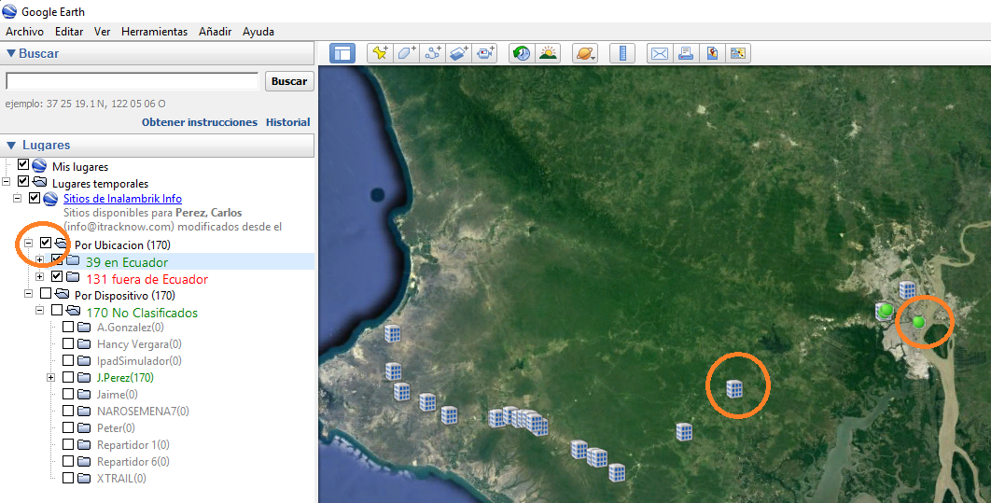The height and width of the screenshot is (503, 991).
Task: Click into the search text field
Action: coord(133,81)
